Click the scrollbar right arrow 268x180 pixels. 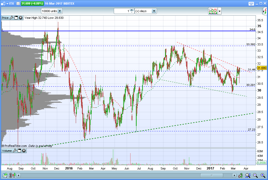click(234, 175)
